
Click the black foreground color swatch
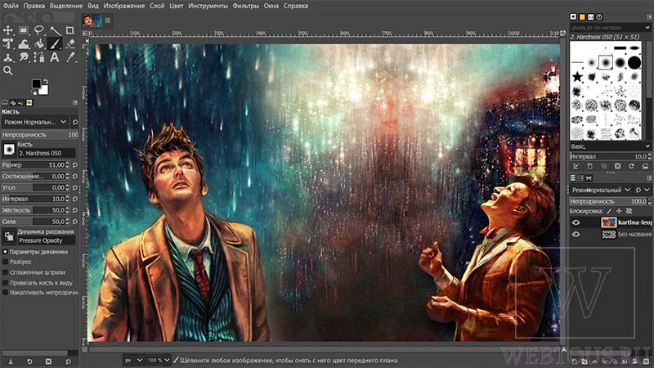point(37,84)
